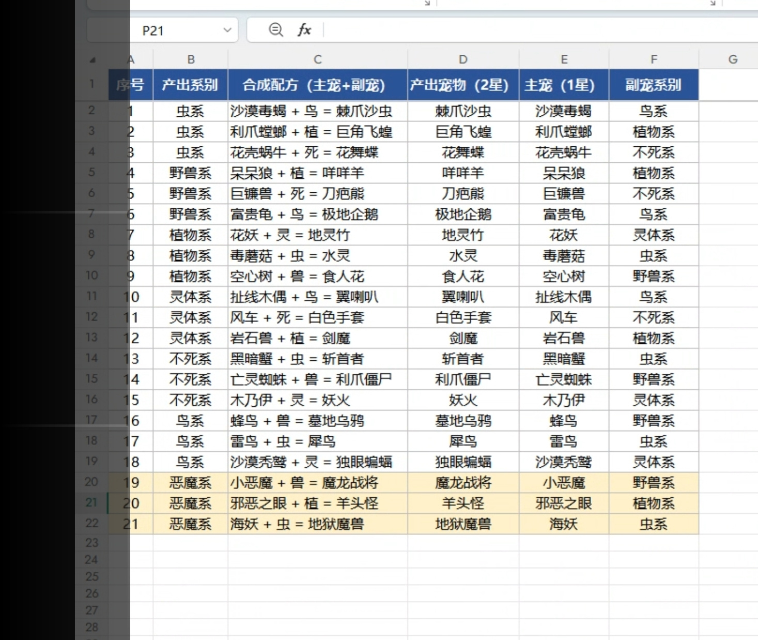This screenshot has width=758, height=640.
Task: Click the zoom magnifier icon in formula bar
Action: click(276, 30)
